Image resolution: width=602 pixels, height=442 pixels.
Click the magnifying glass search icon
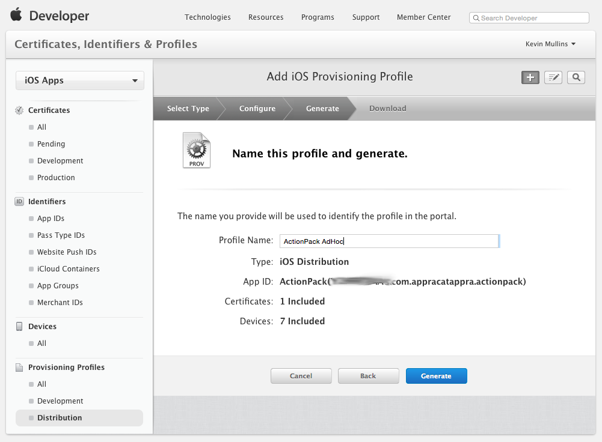[576, 77]
